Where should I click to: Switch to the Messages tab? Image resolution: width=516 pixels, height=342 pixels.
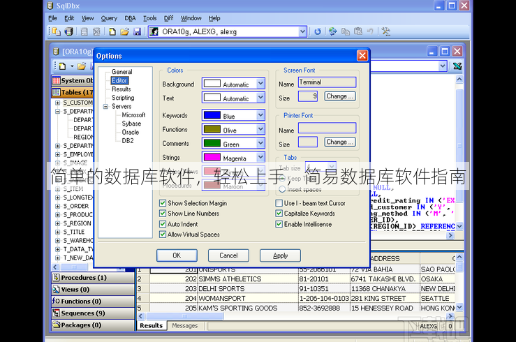pos(184,325)
